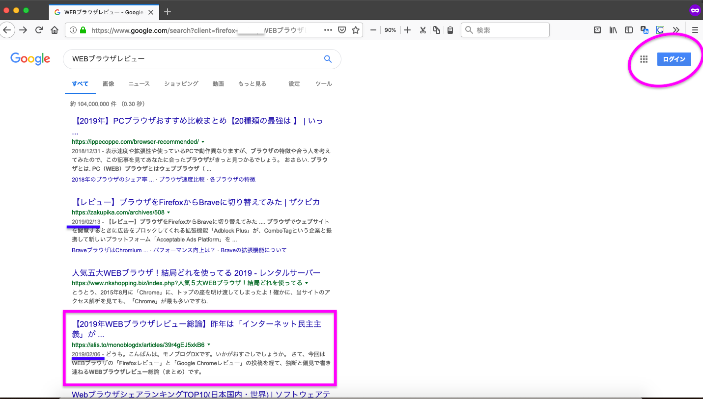Image resolution: width=703 pixels, height=399 pixels.
Task: Open the Firefox hamburger menu
Action: click(x=695, y=30)
